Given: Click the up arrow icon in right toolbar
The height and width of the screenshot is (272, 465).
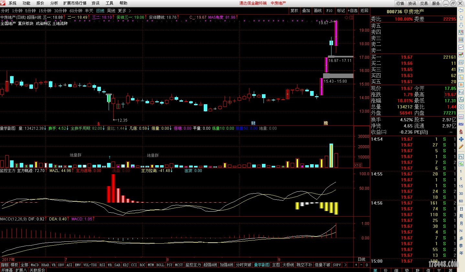Looking at the screenshot, I should pyautogui.click(x=461, y=17).
